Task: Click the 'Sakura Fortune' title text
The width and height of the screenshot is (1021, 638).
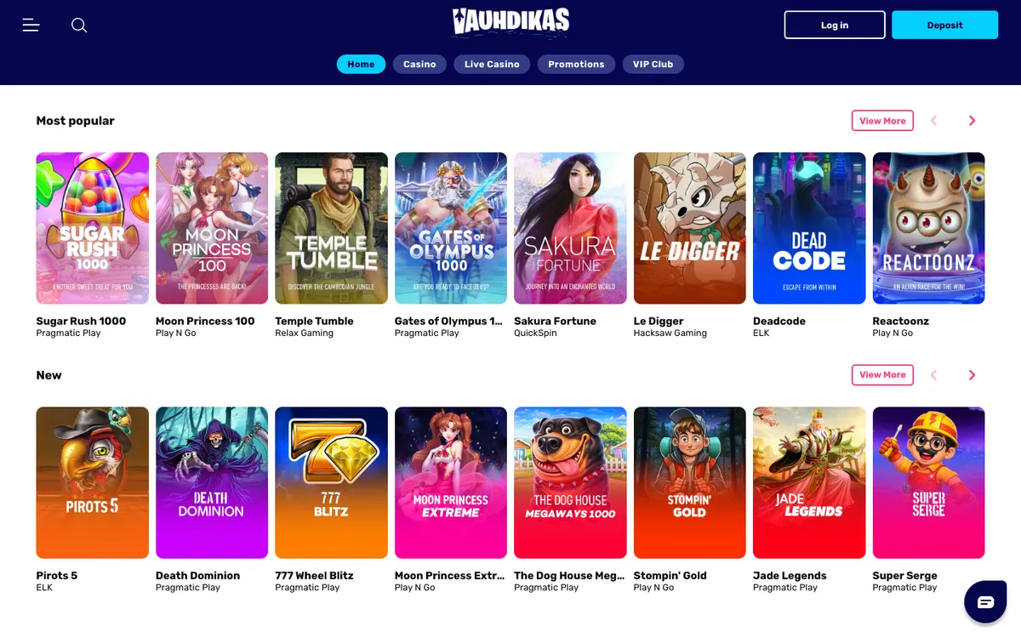Action: [555, 321]
